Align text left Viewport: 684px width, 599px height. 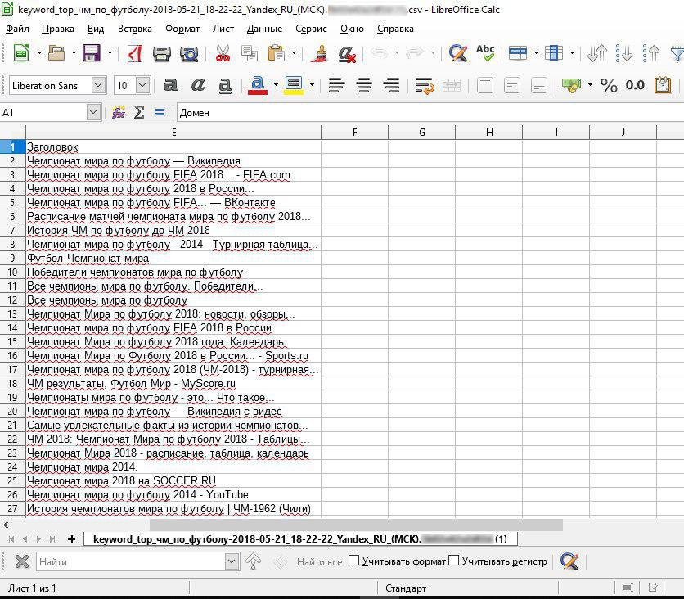pyautogui.click(x=337, y=85)
